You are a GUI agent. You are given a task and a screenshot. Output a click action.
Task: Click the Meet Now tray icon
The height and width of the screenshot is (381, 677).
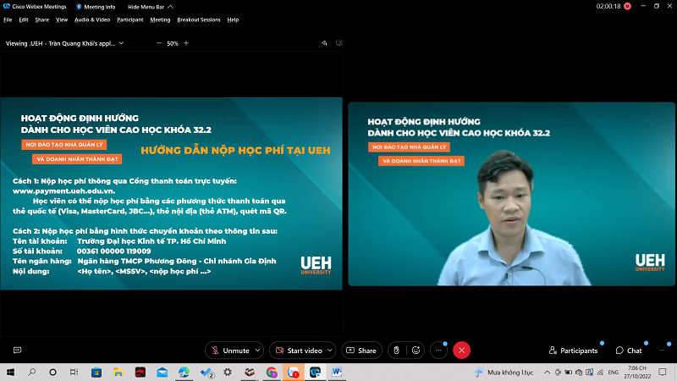(x=558, y=373)
